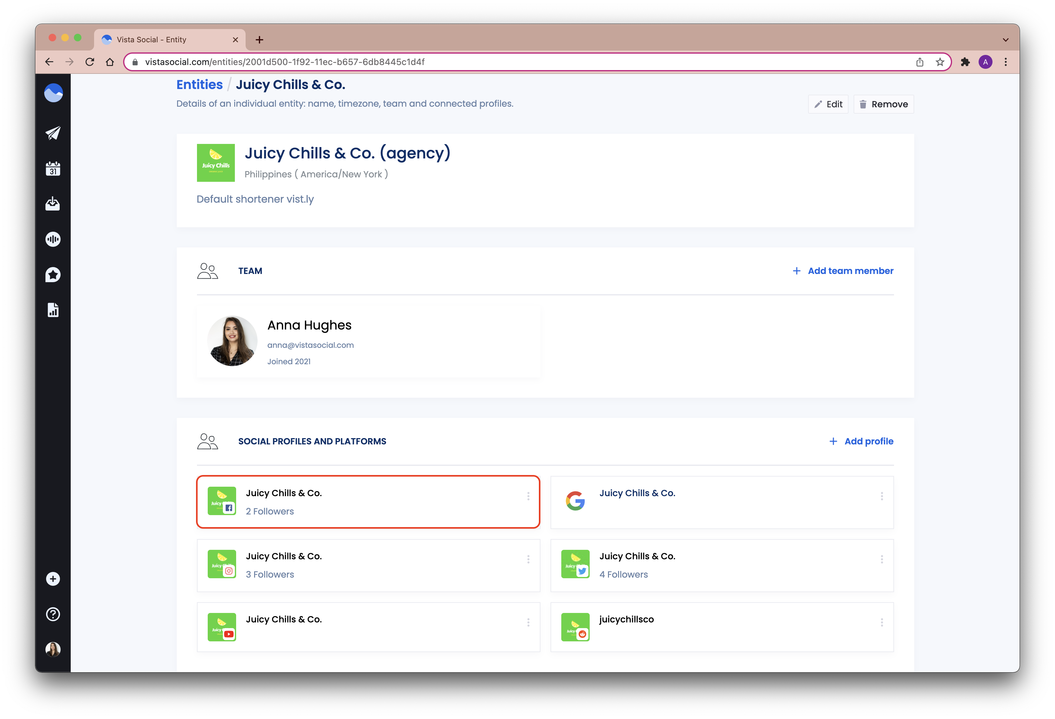Open the Publish paper plane icon
This screenshot has height=719, width=1055.
[x=53, y=133]
